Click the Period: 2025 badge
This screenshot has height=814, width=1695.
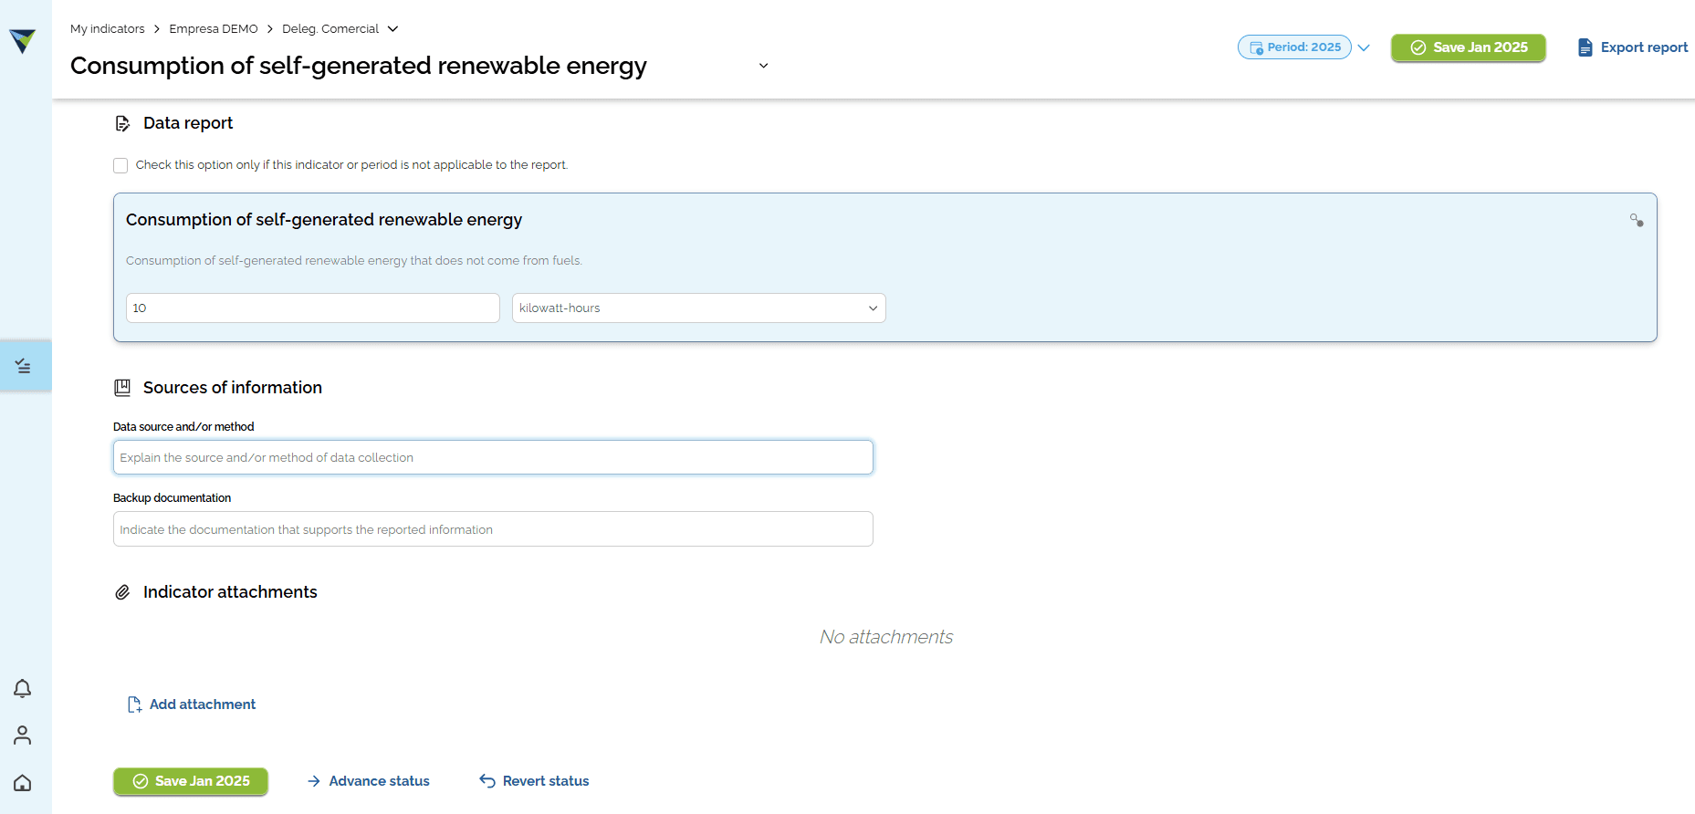coord(1294,47)
